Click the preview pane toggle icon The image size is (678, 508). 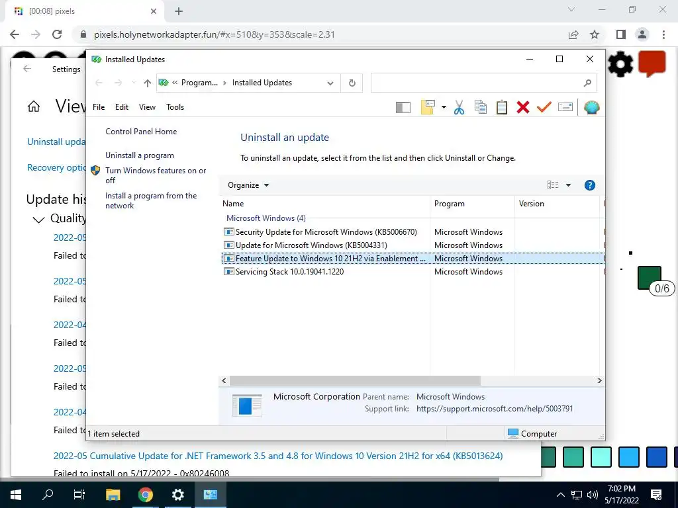[403, 108]
